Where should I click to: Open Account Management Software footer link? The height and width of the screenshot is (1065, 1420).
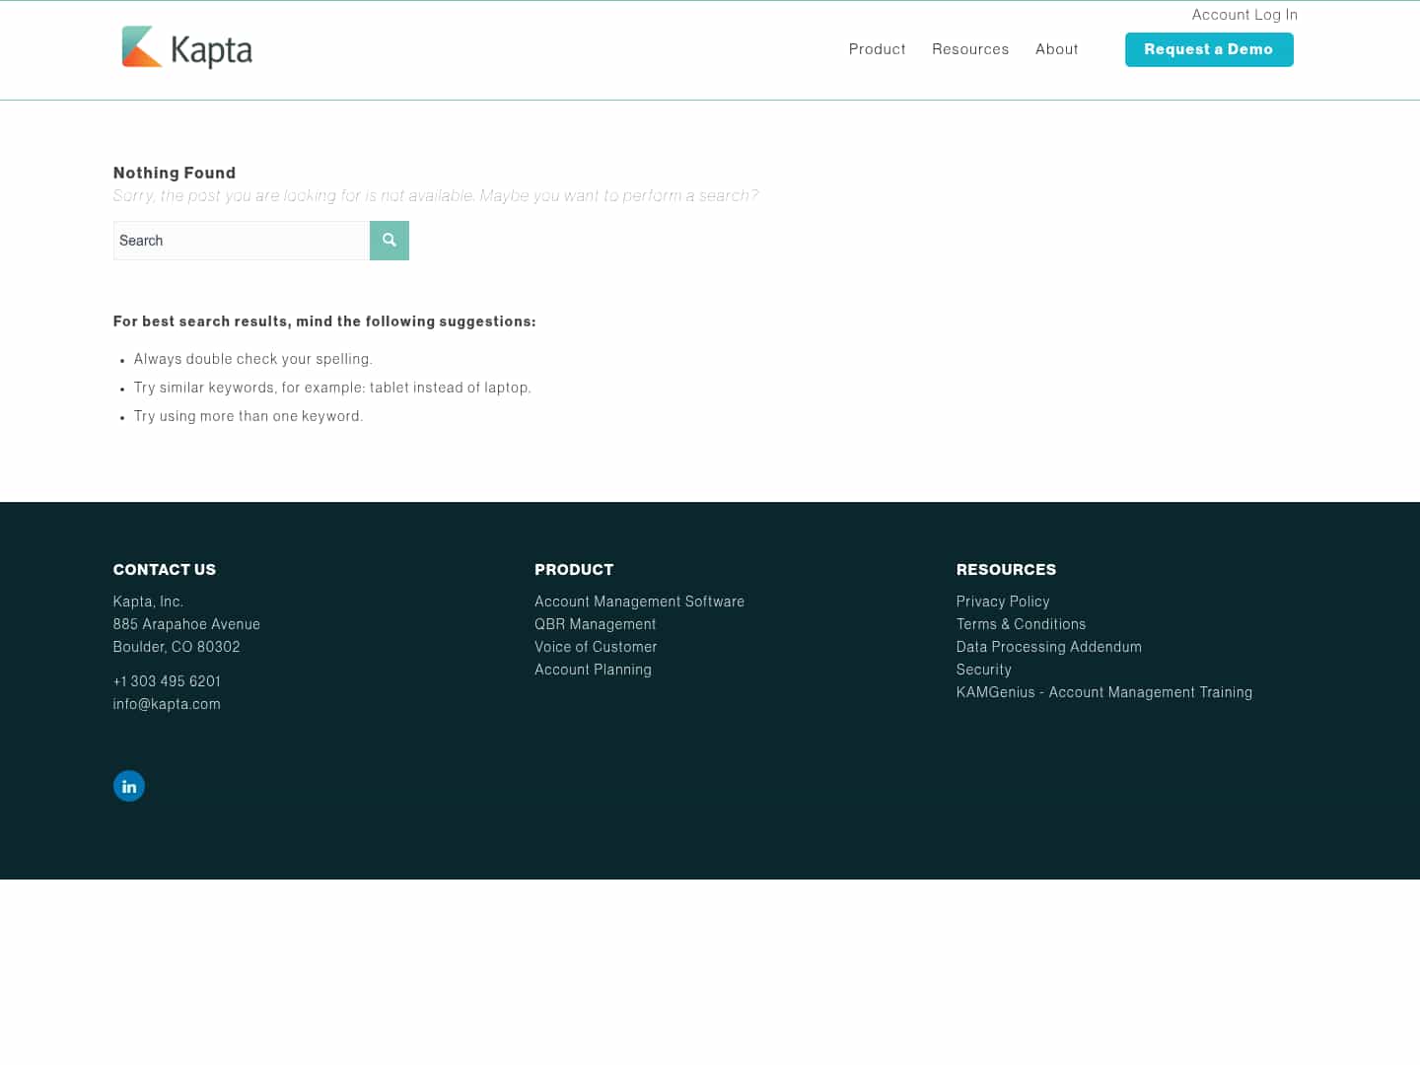639,602
